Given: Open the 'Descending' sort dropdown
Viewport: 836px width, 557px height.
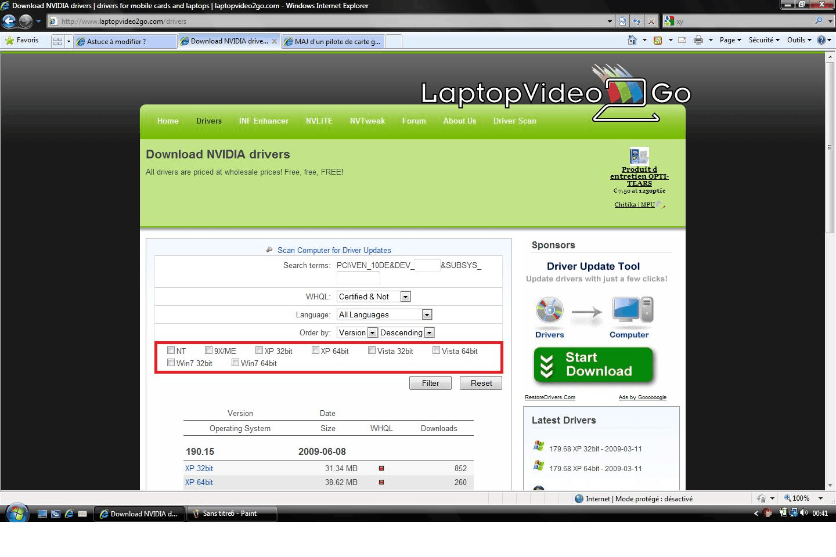Looking at the screenshot, I should 406,332.
